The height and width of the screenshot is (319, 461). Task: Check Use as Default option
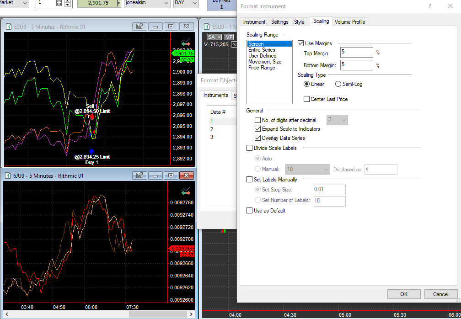[249, 210]
